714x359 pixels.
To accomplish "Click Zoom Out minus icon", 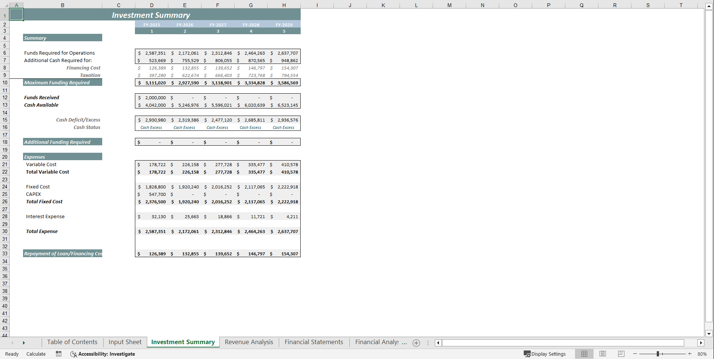I will point(635,354).
